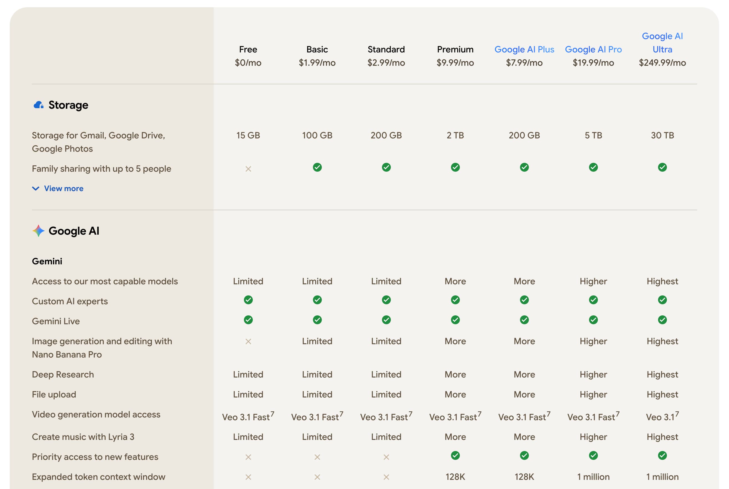
Task: Click Premium plan Gemini Live checkmark
Action: point(455,320)
